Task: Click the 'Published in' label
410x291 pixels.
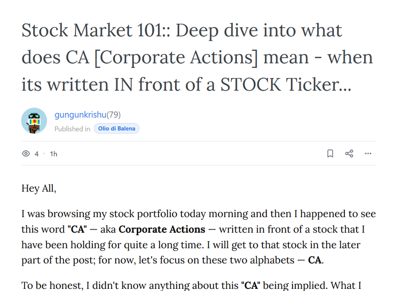Action: [x=72, y=129]
